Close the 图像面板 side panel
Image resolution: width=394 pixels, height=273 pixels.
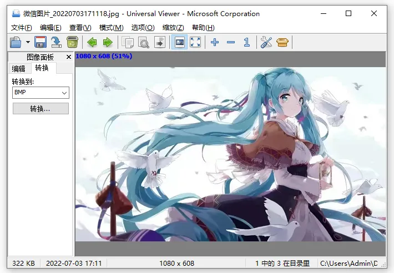[69, 57]
